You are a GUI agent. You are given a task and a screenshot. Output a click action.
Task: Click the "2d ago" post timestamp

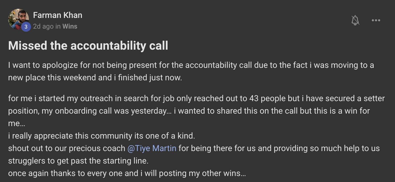[43, 26]
